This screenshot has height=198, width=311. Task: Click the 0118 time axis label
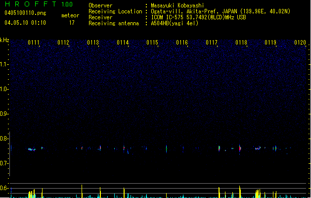[x=241, y=43]
